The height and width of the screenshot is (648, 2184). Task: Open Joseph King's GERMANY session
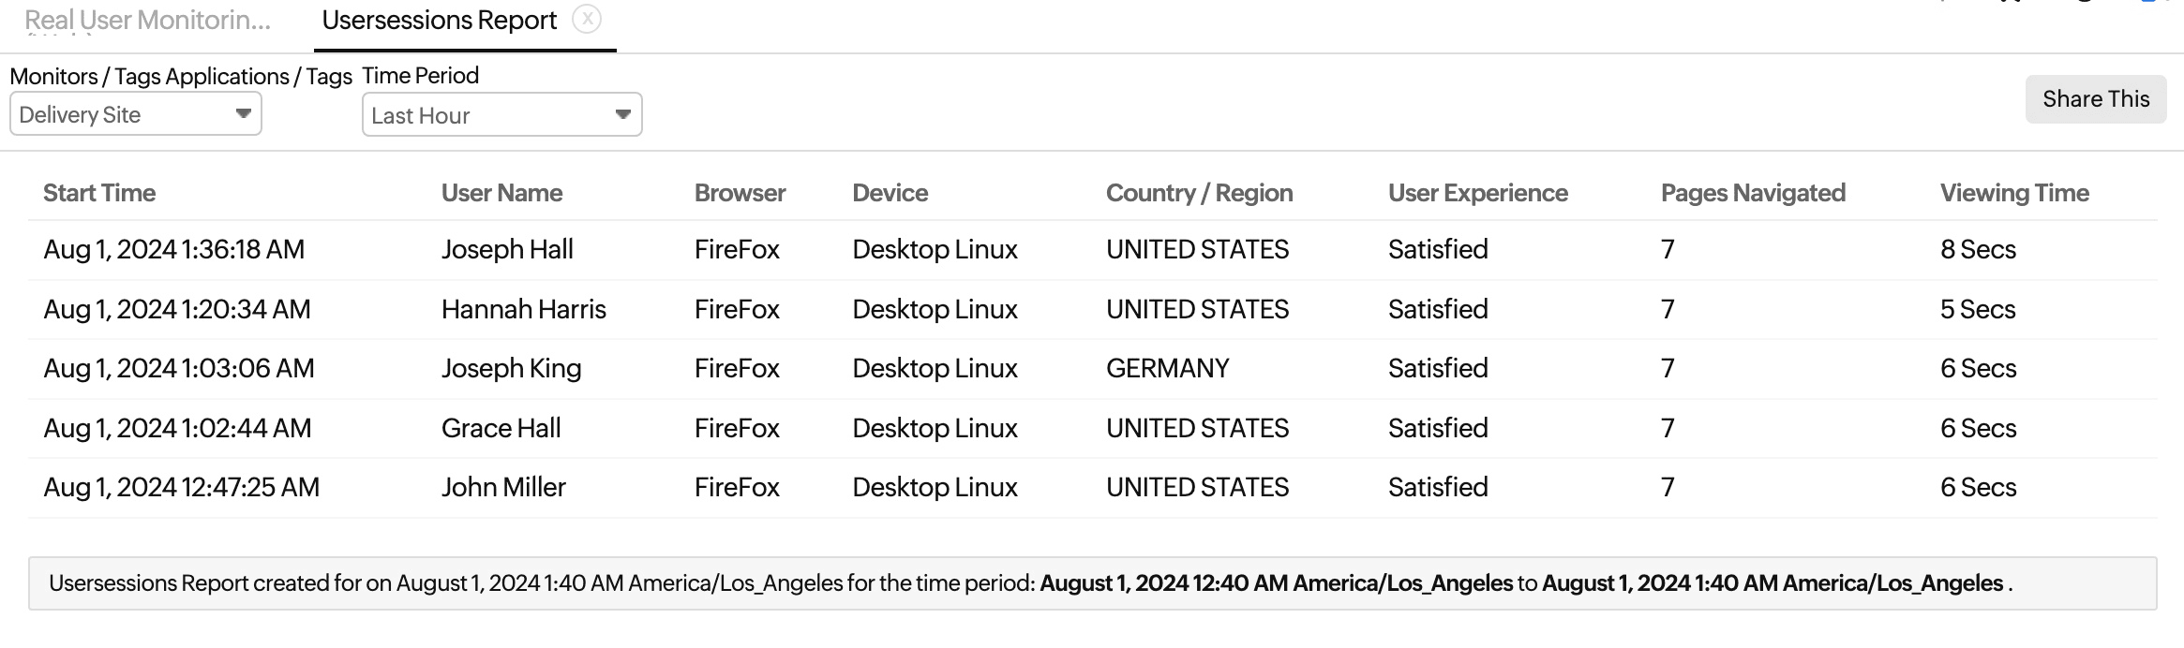pos(511,367)
